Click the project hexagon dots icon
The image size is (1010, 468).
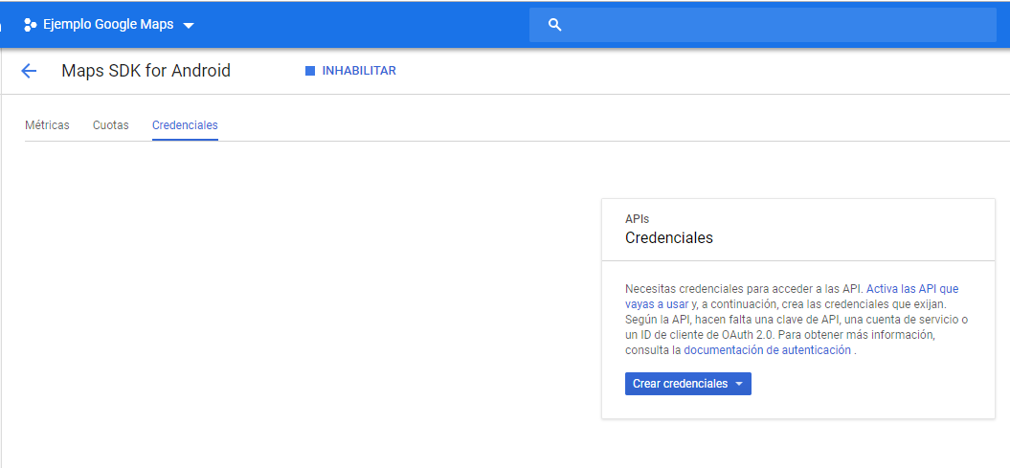(x=30, y=25)
